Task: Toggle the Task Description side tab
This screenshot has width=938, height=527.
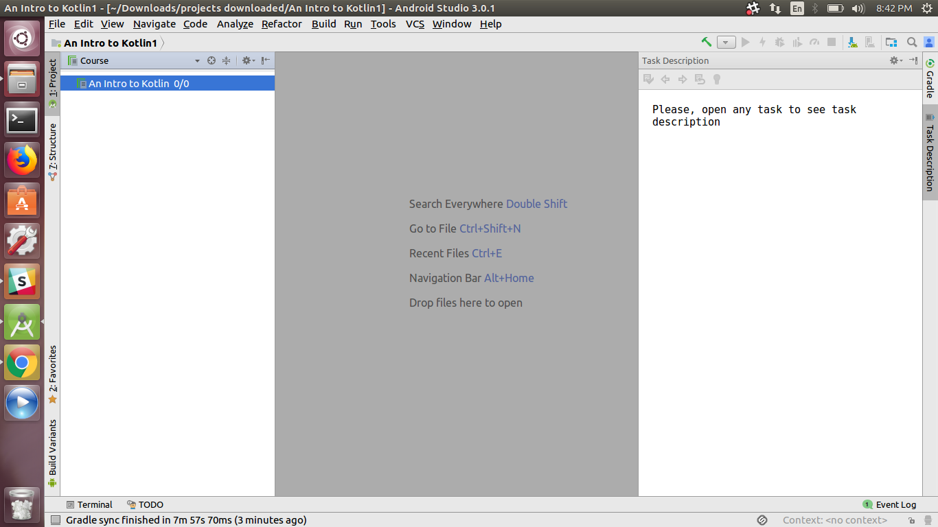Action: (930, 152)
